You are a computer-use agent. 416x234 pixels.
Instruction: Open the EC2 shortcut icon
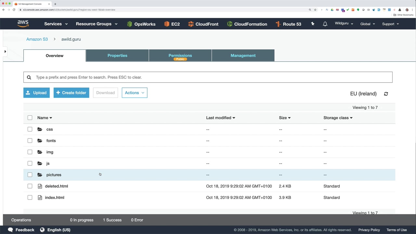pos(167,24)
